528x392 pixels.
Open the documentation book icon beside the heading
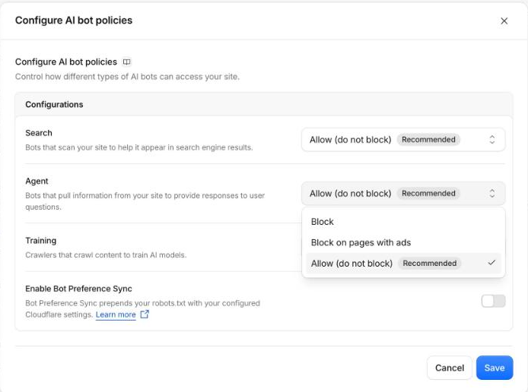click(x=126, y=62)
